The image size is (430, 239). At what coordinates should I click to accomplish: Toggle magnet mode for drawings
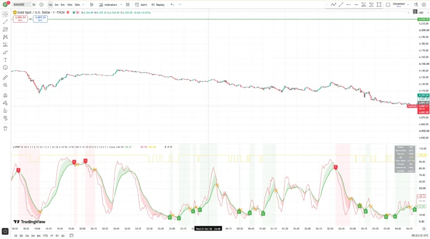[5, 95]
